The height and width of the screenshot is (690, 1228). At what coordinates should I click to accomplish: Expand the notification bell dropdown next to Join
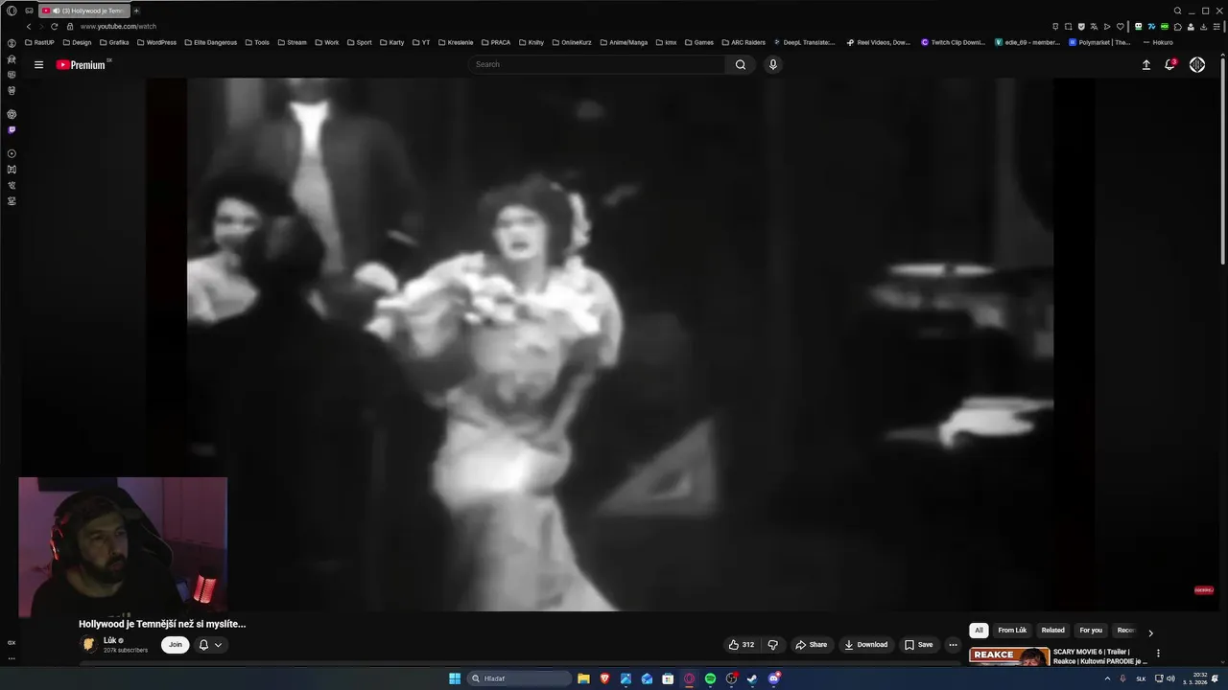click(x=210, y=645)
